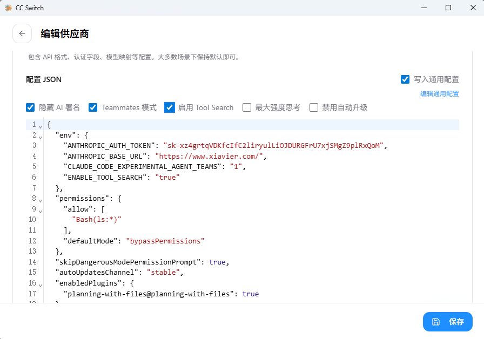The image size is (484, 339).
Task: Click the CC Switch app logo icon
Action: point(8,8)
